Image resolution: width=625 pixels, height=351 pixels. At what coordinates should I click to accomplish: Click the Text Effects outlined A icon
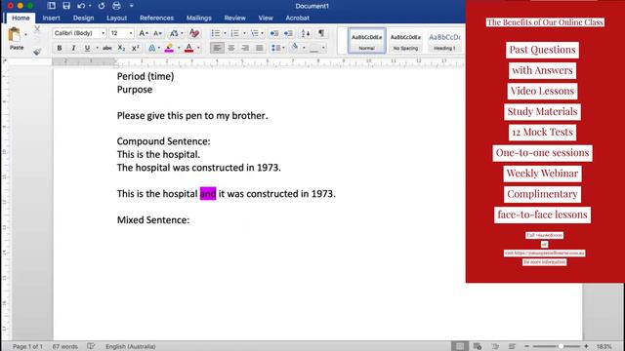click(152, 48)
